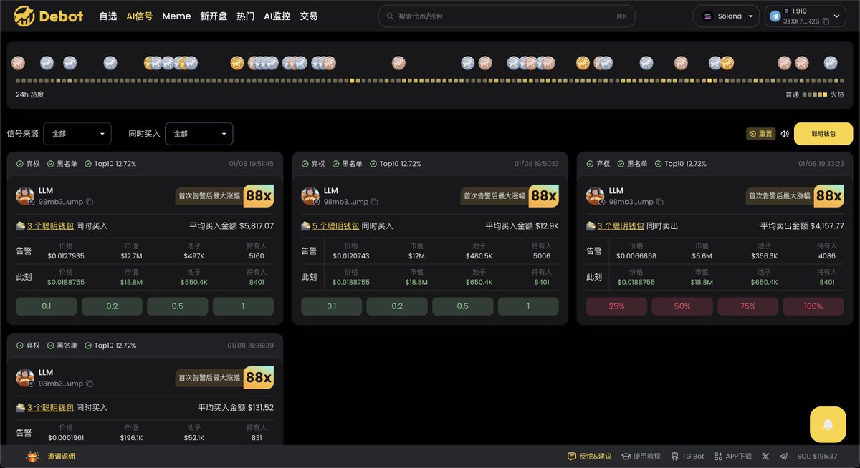This screenshot has width=860, height=468.
Task: Click LLM token avatar in the 19:50:13 card
Action: pos(310,196)
